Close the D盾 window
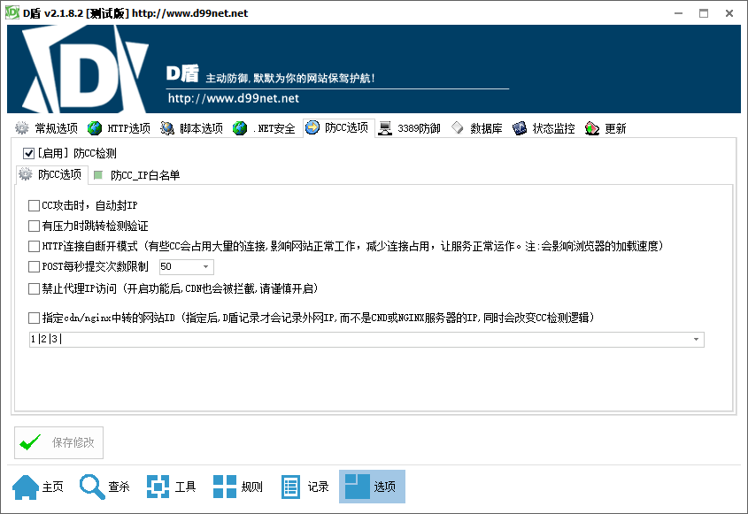The height and width of the screenshot is (514, 748). coord(729,13)
